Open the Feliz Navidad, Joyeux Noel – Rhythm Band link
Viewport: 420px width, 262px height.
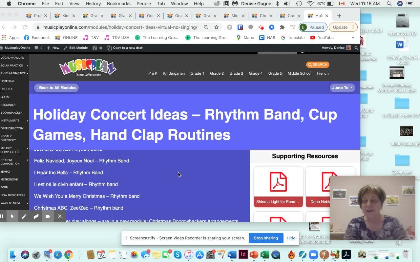(x=81, y=161)
